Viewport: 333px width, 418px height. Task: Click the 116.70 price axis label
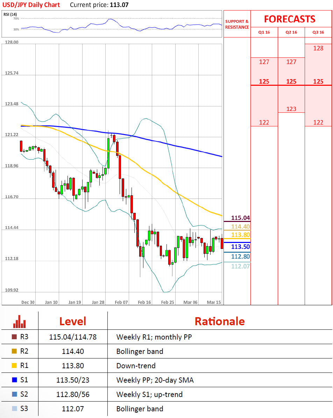[12, 197]
